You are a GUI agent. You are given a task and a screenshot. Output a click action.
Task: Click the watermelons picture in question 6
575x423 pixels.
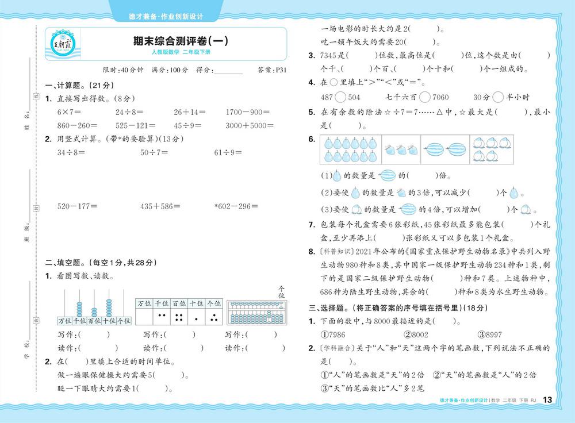(x=445, y=149)
